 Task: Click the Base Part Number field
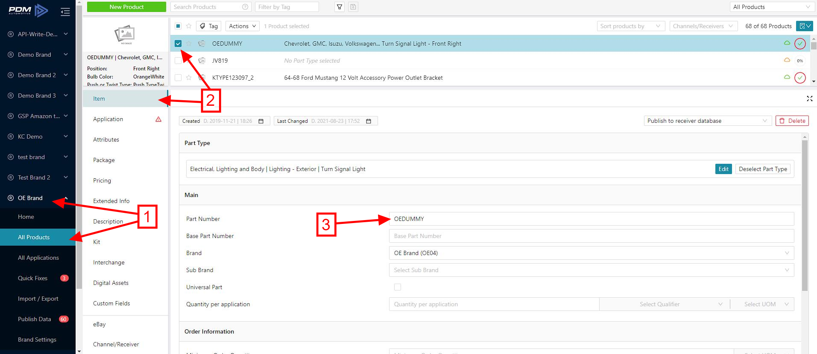point(592,236)
